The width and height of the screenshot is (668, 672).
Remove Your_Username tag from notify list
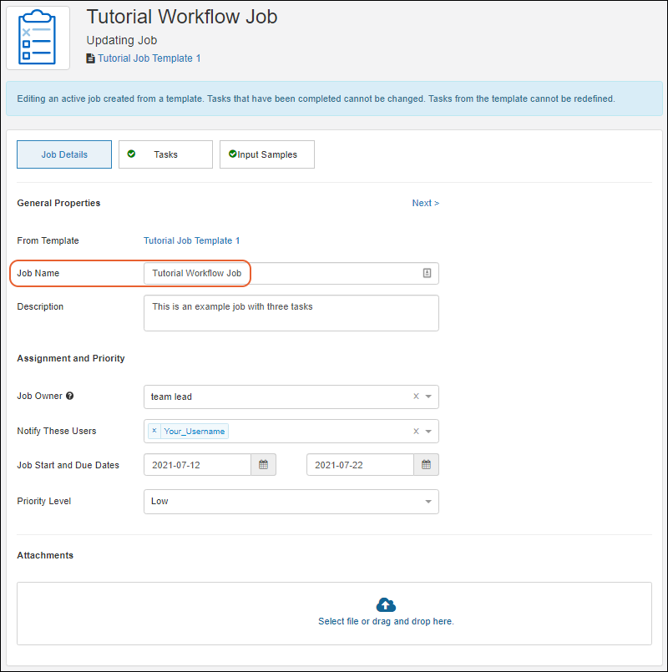[154, 431]
